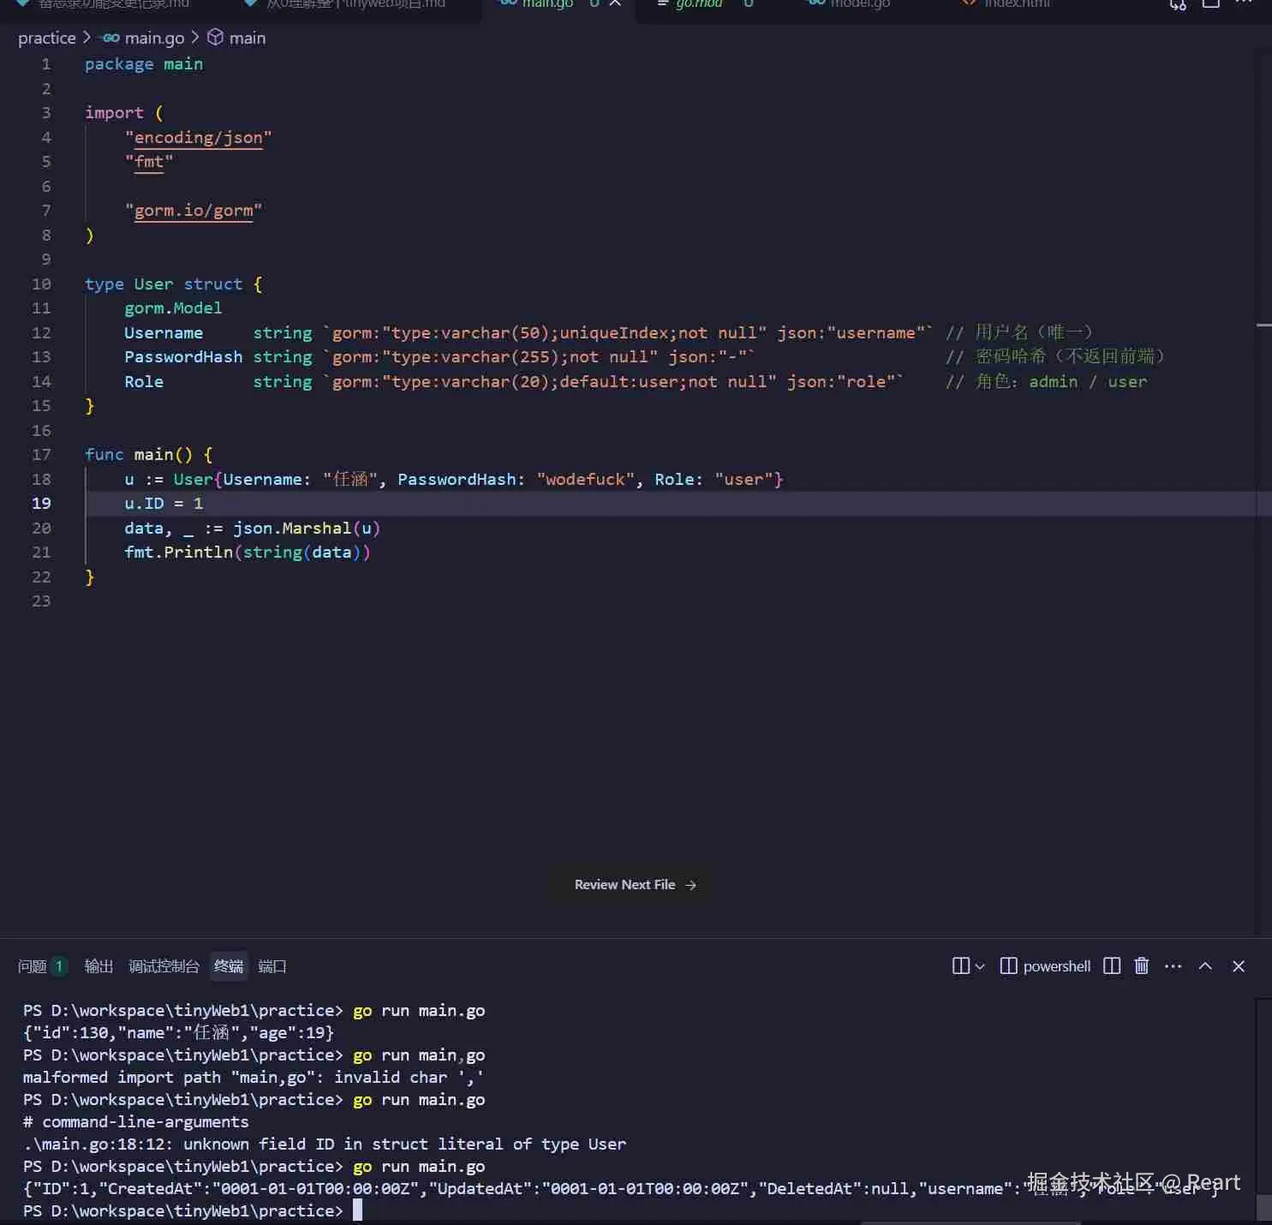
Task: Click 'type User struct' declaration
Action: 164,284
